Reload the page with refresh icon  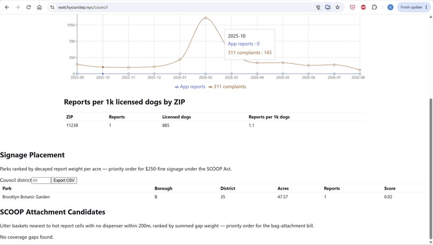(28, 8)
